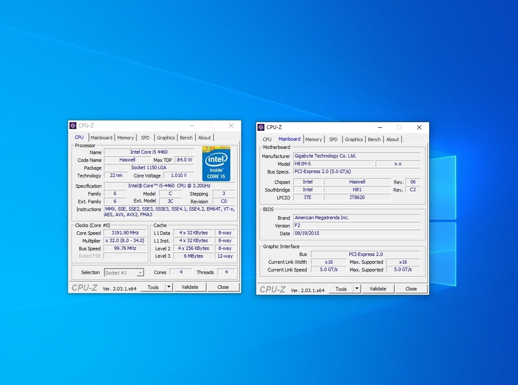518x385 pixels.
Task: Select Graphics tab in left CPU-Z window
Action: pos(166,138)
